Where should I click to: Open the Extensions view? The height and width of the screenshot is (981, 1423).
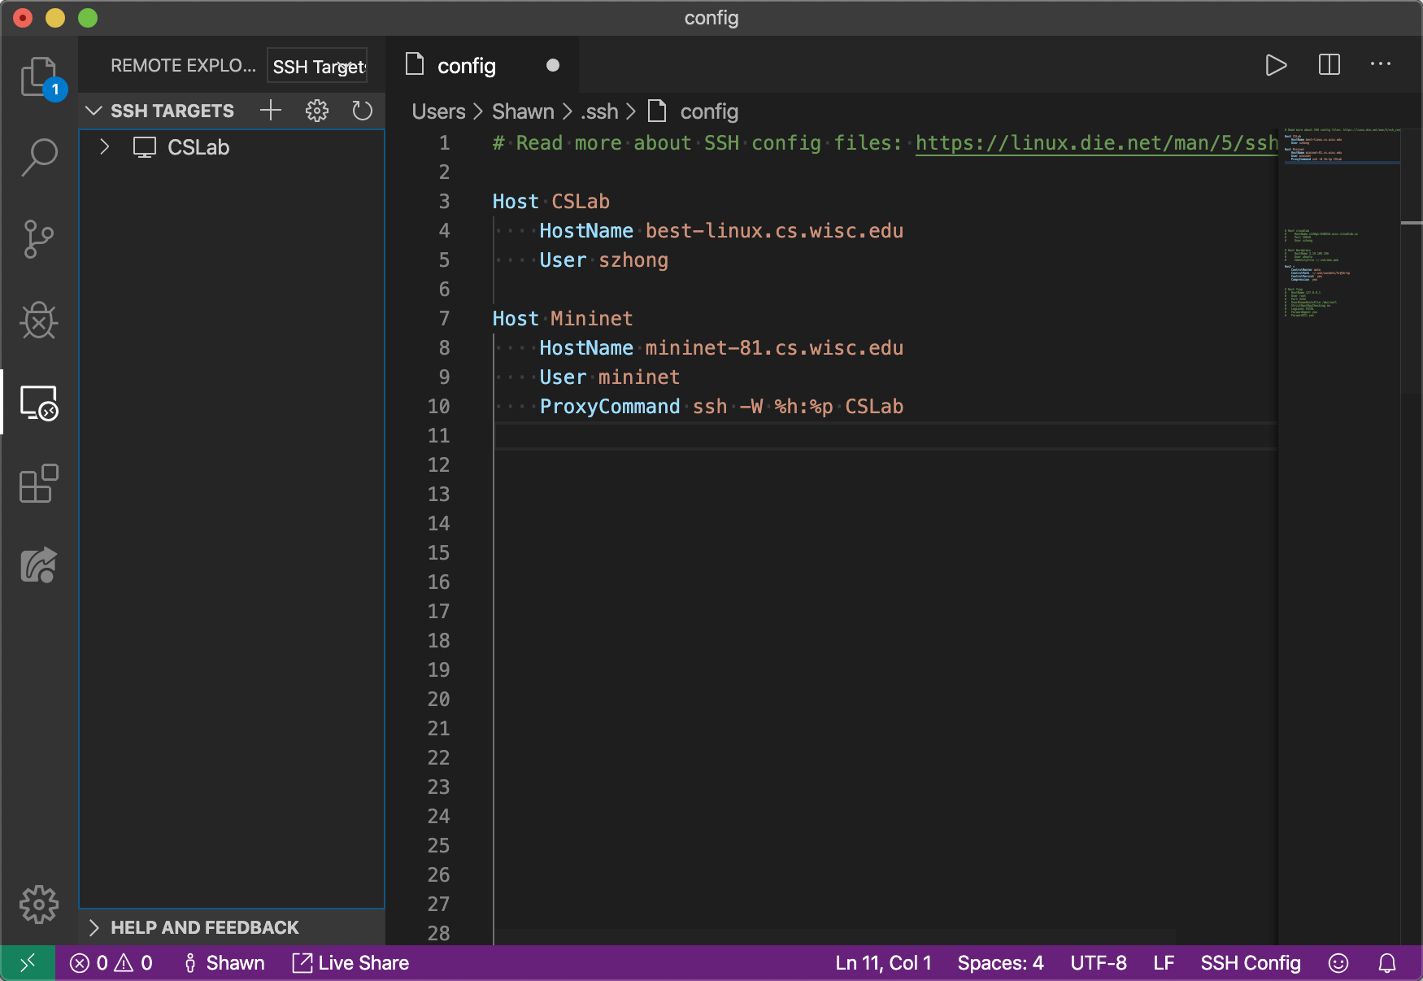tap(38, 484)
